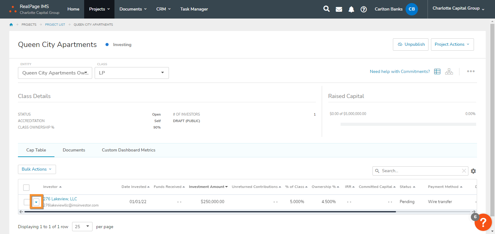Image resolution: width=495 pixels, height=234 pixels.
Task: Open the Documents menu in navbar
Action: pyautogui.click(x=133, y=9)
